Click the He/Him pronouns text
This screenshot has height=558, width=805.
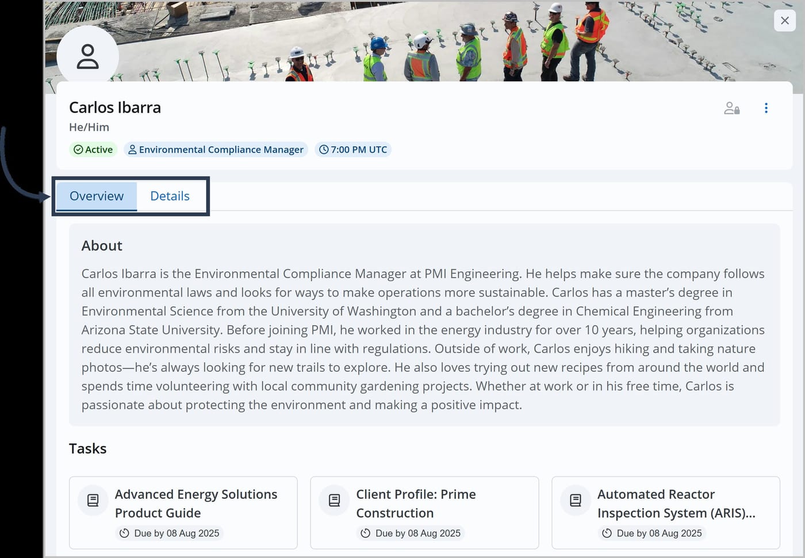pyautogui.click(x=89, y=127)
